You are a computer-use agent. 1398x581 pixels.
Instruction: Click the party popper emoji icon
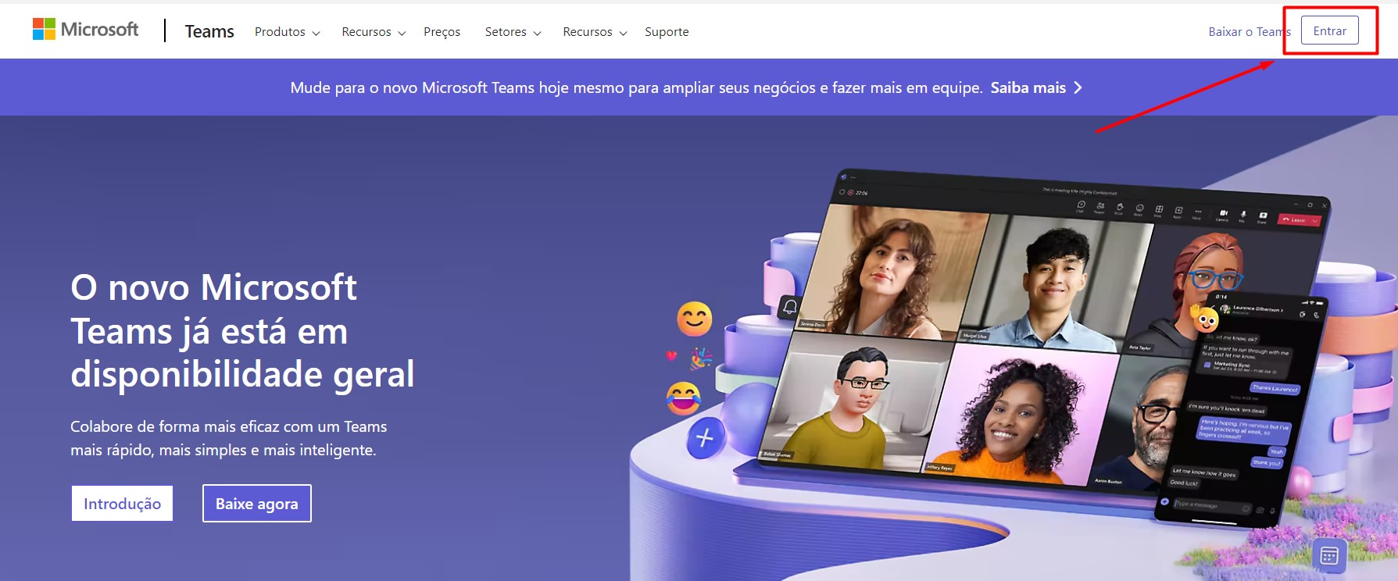coord(701,358)
